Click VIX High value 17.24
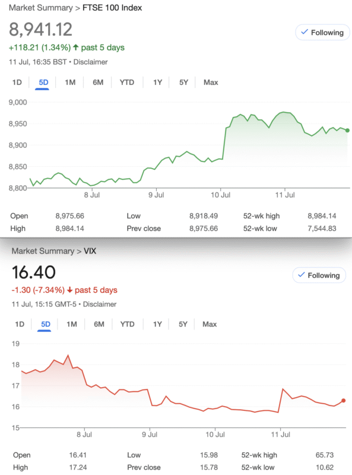The image size is (352, 475). point(78,467)
